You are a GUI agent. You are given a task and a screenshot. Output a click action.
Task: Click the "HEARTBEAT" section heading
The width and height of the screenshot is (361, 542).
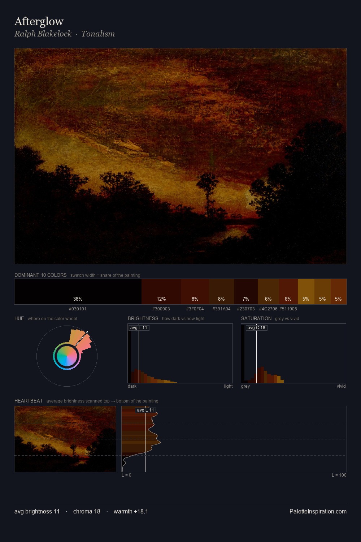[x=29, y=401]
